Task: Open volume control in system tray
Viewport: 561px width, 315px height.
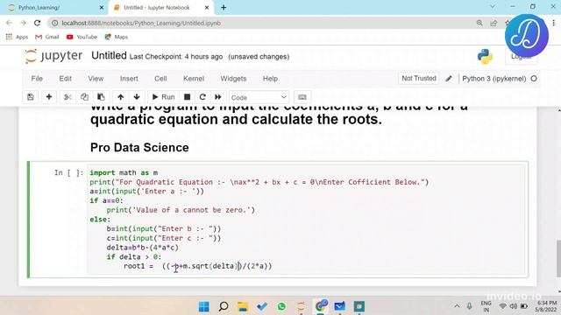Action: click(514, 306)
